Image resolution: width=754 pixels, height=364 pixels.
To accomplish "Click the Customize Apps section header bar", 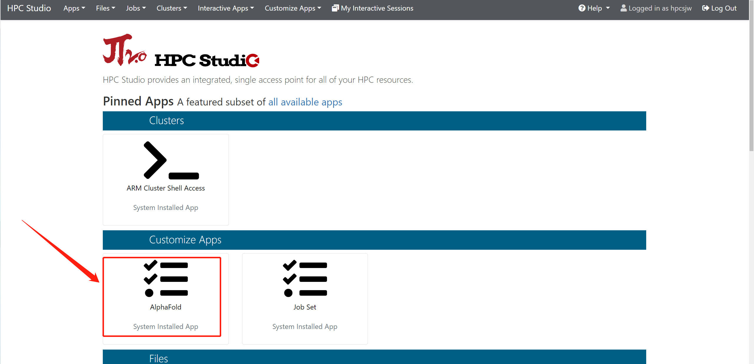I will 374,240.
